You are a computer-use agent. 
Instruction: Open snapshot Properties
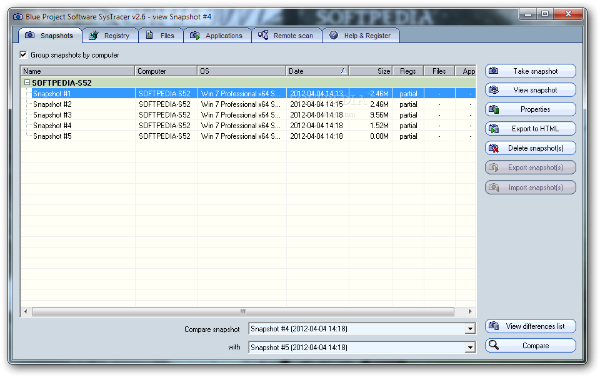[531, 109]
